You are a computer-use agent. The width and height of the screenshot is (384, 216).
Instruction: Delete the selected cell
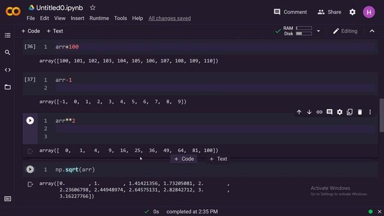[x=360, y=112]
